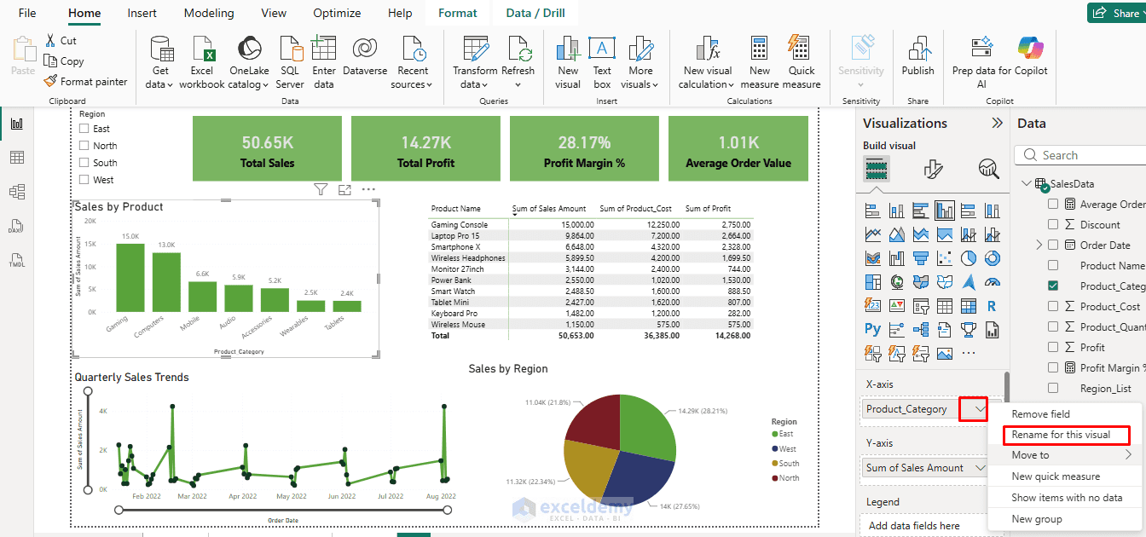This screenshot has width=1146, height=537.
Task: Click the Share button
Action: coord(1117,13)
